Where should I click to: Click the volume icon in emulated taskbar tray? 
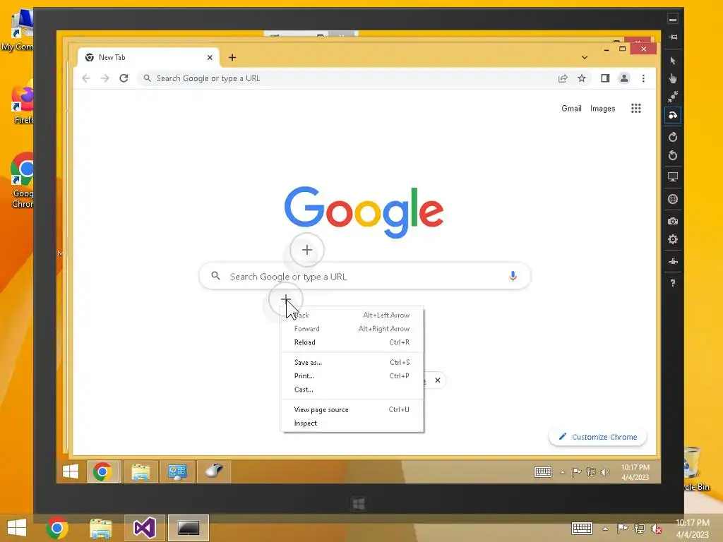(x=605, y=472)
